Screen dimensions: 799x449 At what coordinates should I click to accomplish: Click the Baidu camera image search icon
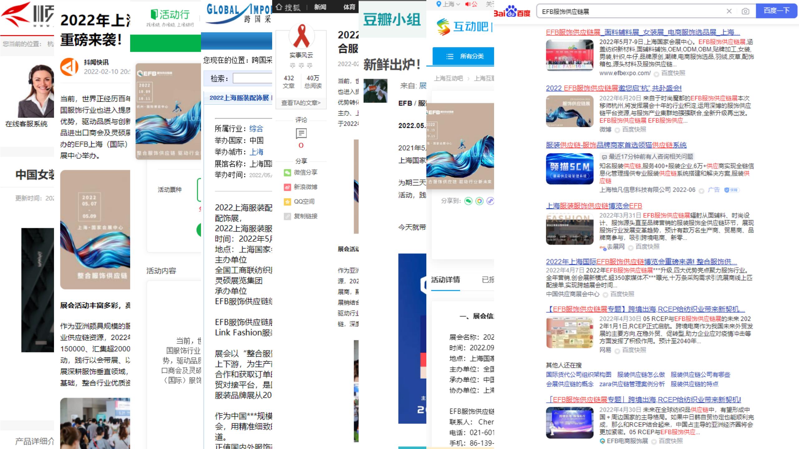(745, 11)
